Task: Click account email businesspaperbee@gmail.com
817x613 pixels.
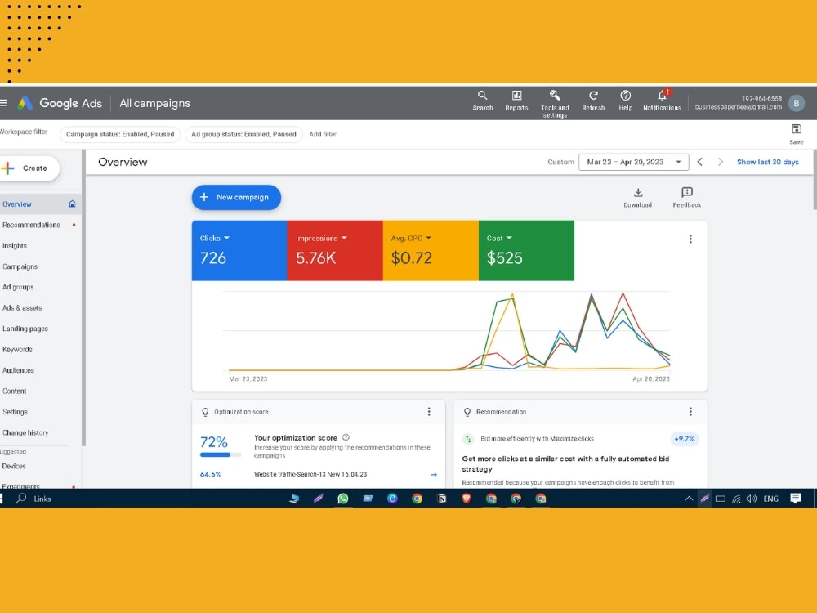Action: 739,107
